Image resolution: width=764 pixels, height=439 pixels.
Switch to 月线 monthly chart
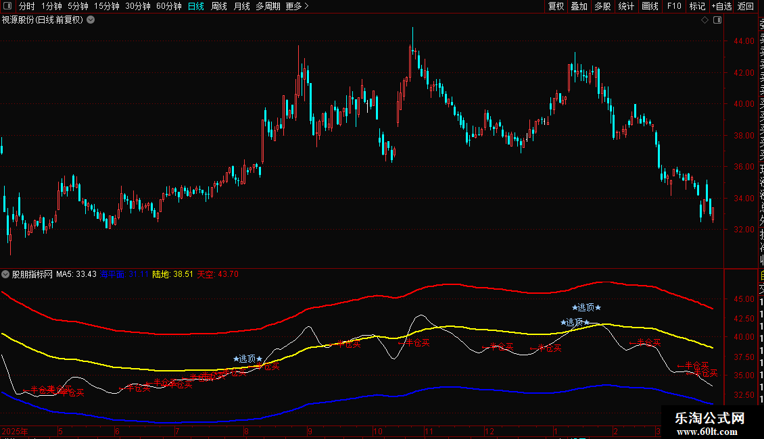(x=241, y=6)
